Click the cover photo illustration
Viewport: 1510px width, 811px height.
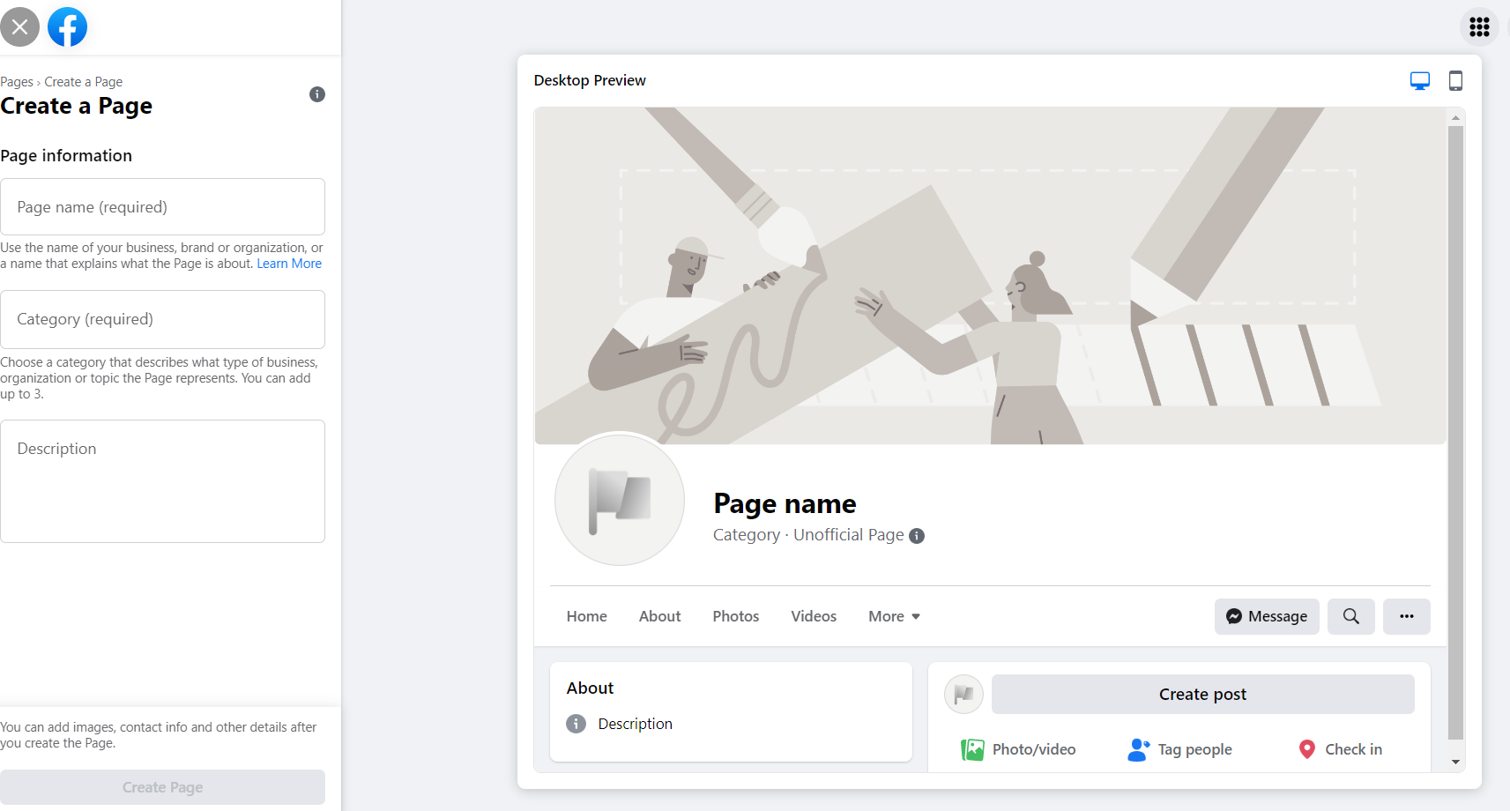tap(990, 276)
